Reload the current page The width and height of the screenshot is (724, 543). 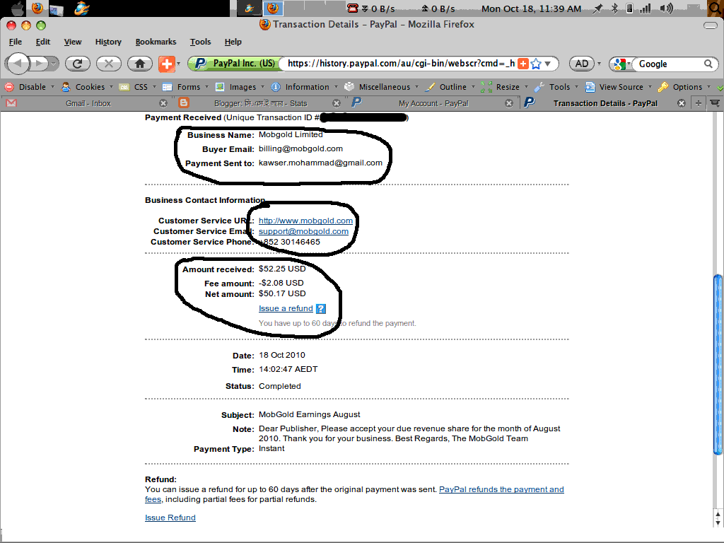coord(77,64)
